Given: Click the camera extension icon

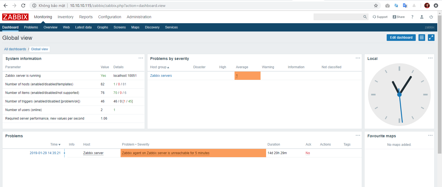Looking at the screenshot, I should tap(387, 6).
